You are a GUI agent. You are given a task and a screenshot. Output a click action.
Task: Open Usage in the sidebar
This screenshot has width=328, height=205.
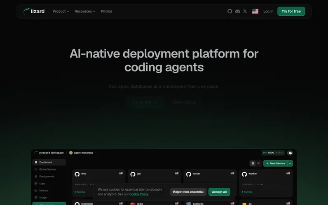(49, 198)
